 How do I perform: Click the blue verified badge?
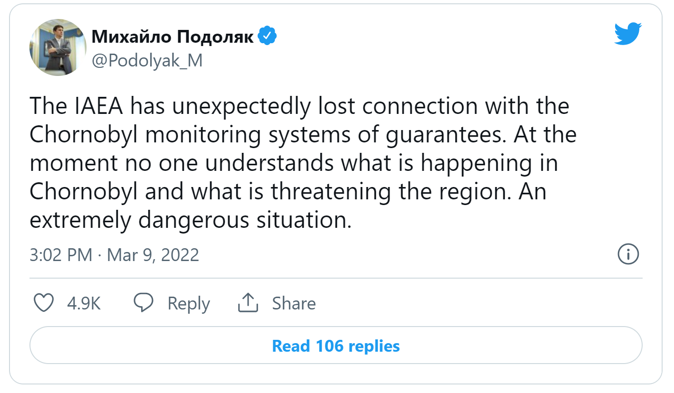(268, 36)
